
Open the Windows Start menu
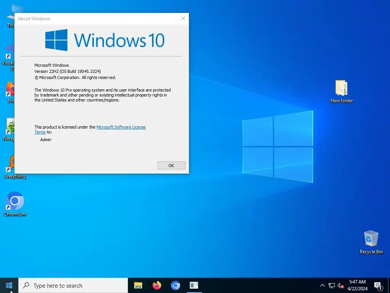click(x=9, y=285)
